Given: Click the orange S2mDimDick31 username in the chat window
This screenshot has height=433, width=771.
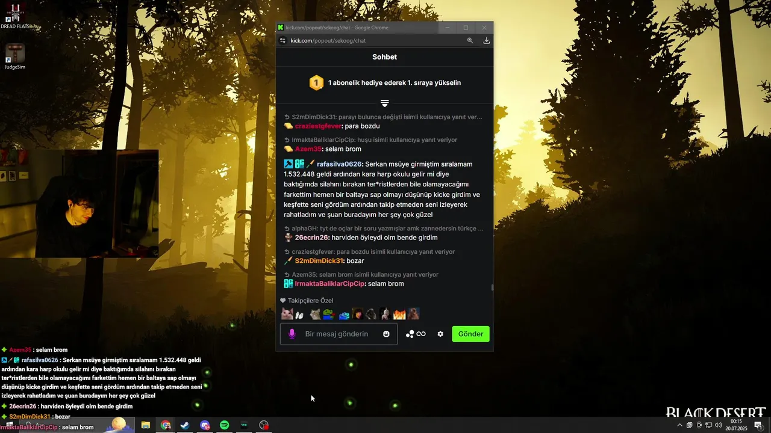Looking at the screenshot, I should 319,261.
